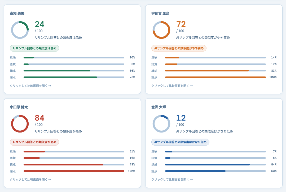Click the 84% value on 金沢 大輝 card
Screen dimensions: 286x192
(x=274, y=165)
